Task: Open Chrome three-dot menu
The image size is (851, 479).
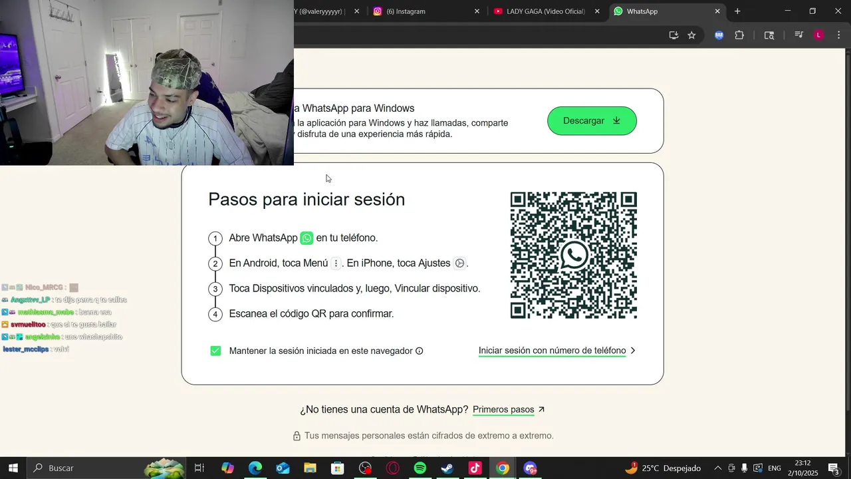Action: coord(838,35)
